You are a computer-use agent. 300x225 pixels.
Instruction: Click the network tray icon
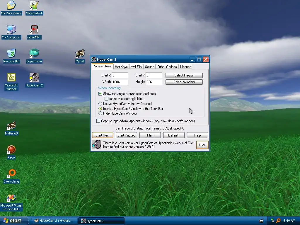coord(273,221)
